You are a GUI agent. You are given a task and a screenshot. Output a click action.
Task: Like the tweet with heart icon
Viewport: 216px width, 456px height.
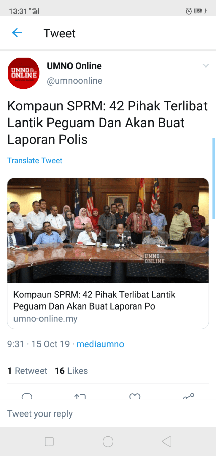(x=135, y=396)
